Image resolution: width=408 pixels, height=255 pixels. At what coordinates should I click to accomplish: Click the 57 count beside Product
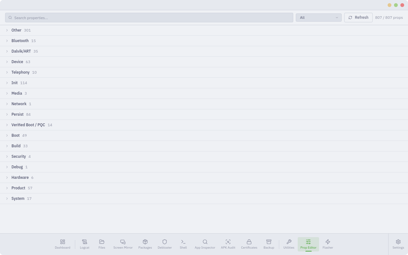[30, 188]
